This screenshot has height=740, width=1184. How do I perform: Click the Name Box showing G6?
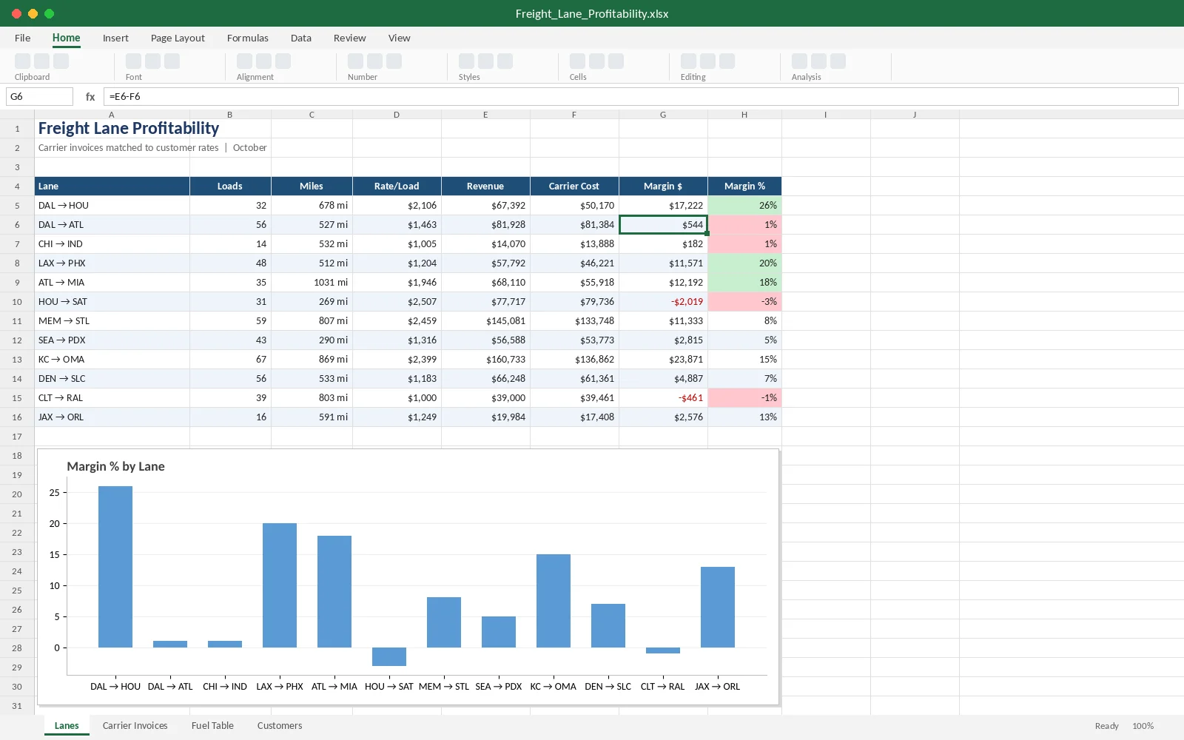(x=39, y=96)
